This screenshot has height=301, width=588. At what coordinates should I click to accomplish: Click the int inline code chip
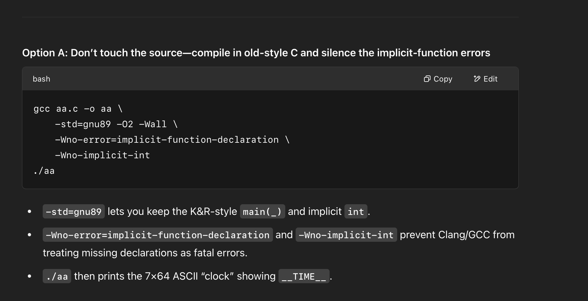pyautogui.click(x=356, y=212)
